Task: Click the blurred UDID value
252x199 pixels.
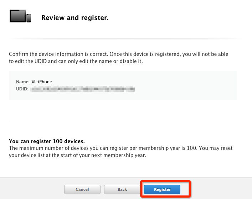Action: 83,88
